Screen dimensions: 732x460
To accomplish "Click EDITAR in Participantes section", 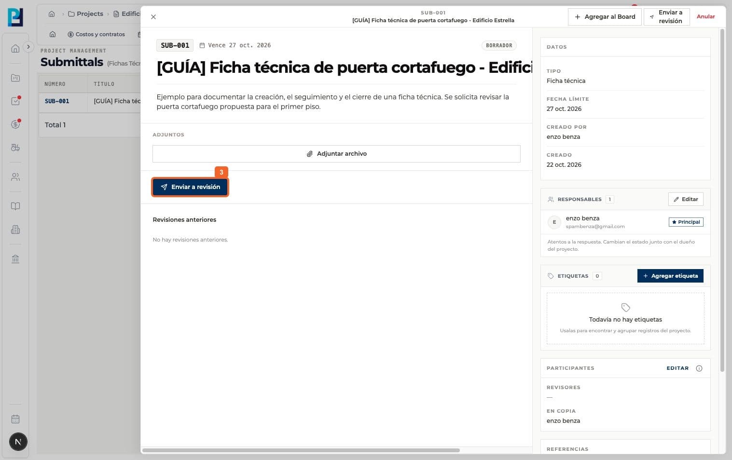I will point(677,368).
